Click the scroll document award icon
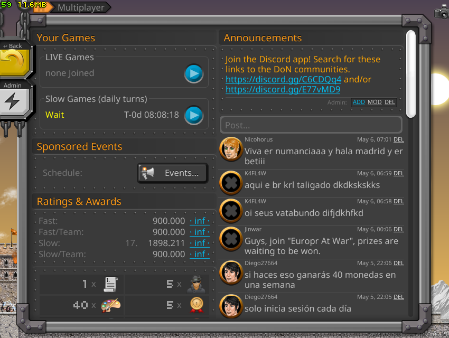This screenshot has width=449, height=338. (x=110, y=284)
